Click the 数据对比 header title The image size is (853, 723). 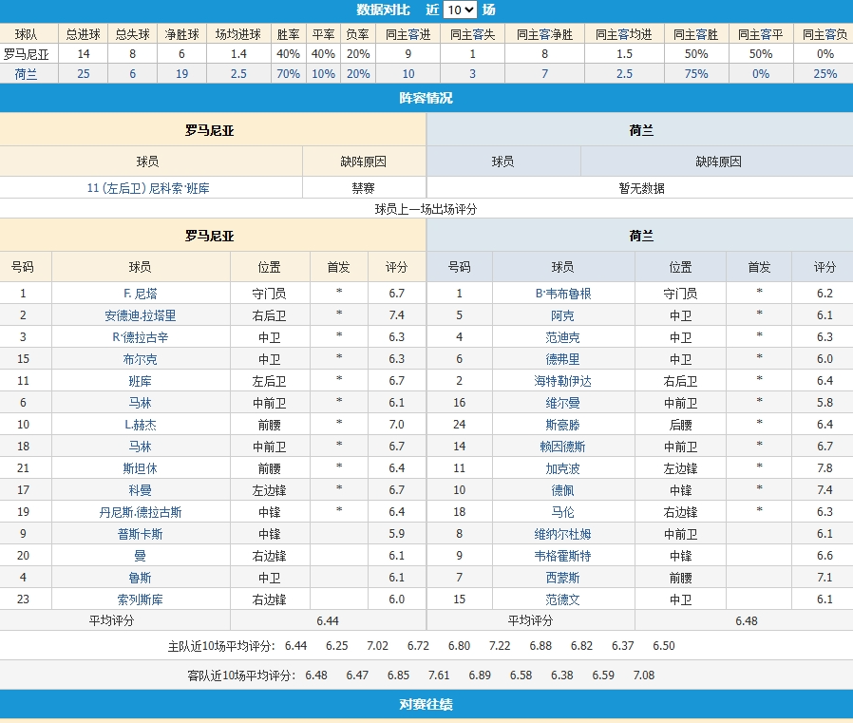tap(383, 10)
